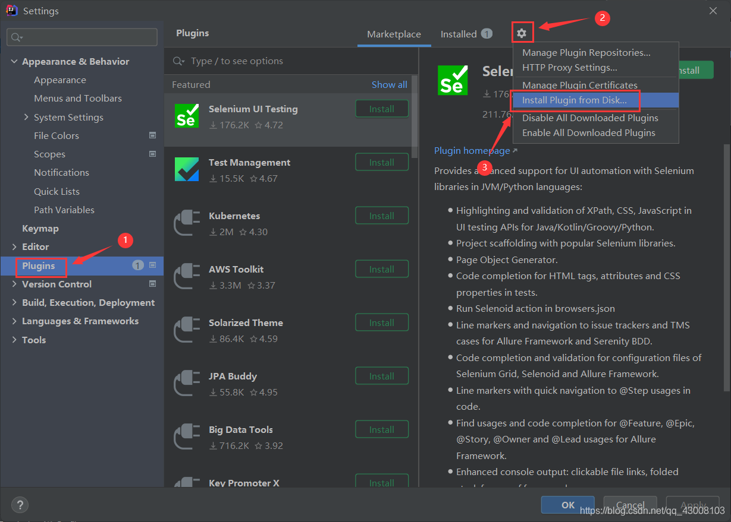
Task: Install the AWS Toolkit plugin
Action: [x=382, y=270]
